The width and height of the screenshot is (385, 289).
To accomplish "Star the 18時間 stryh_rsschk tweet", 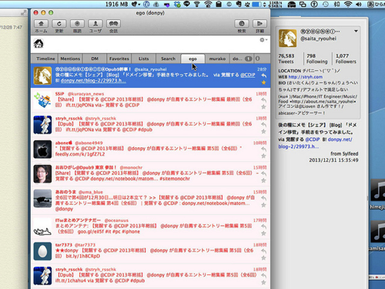I will point(263,283).
